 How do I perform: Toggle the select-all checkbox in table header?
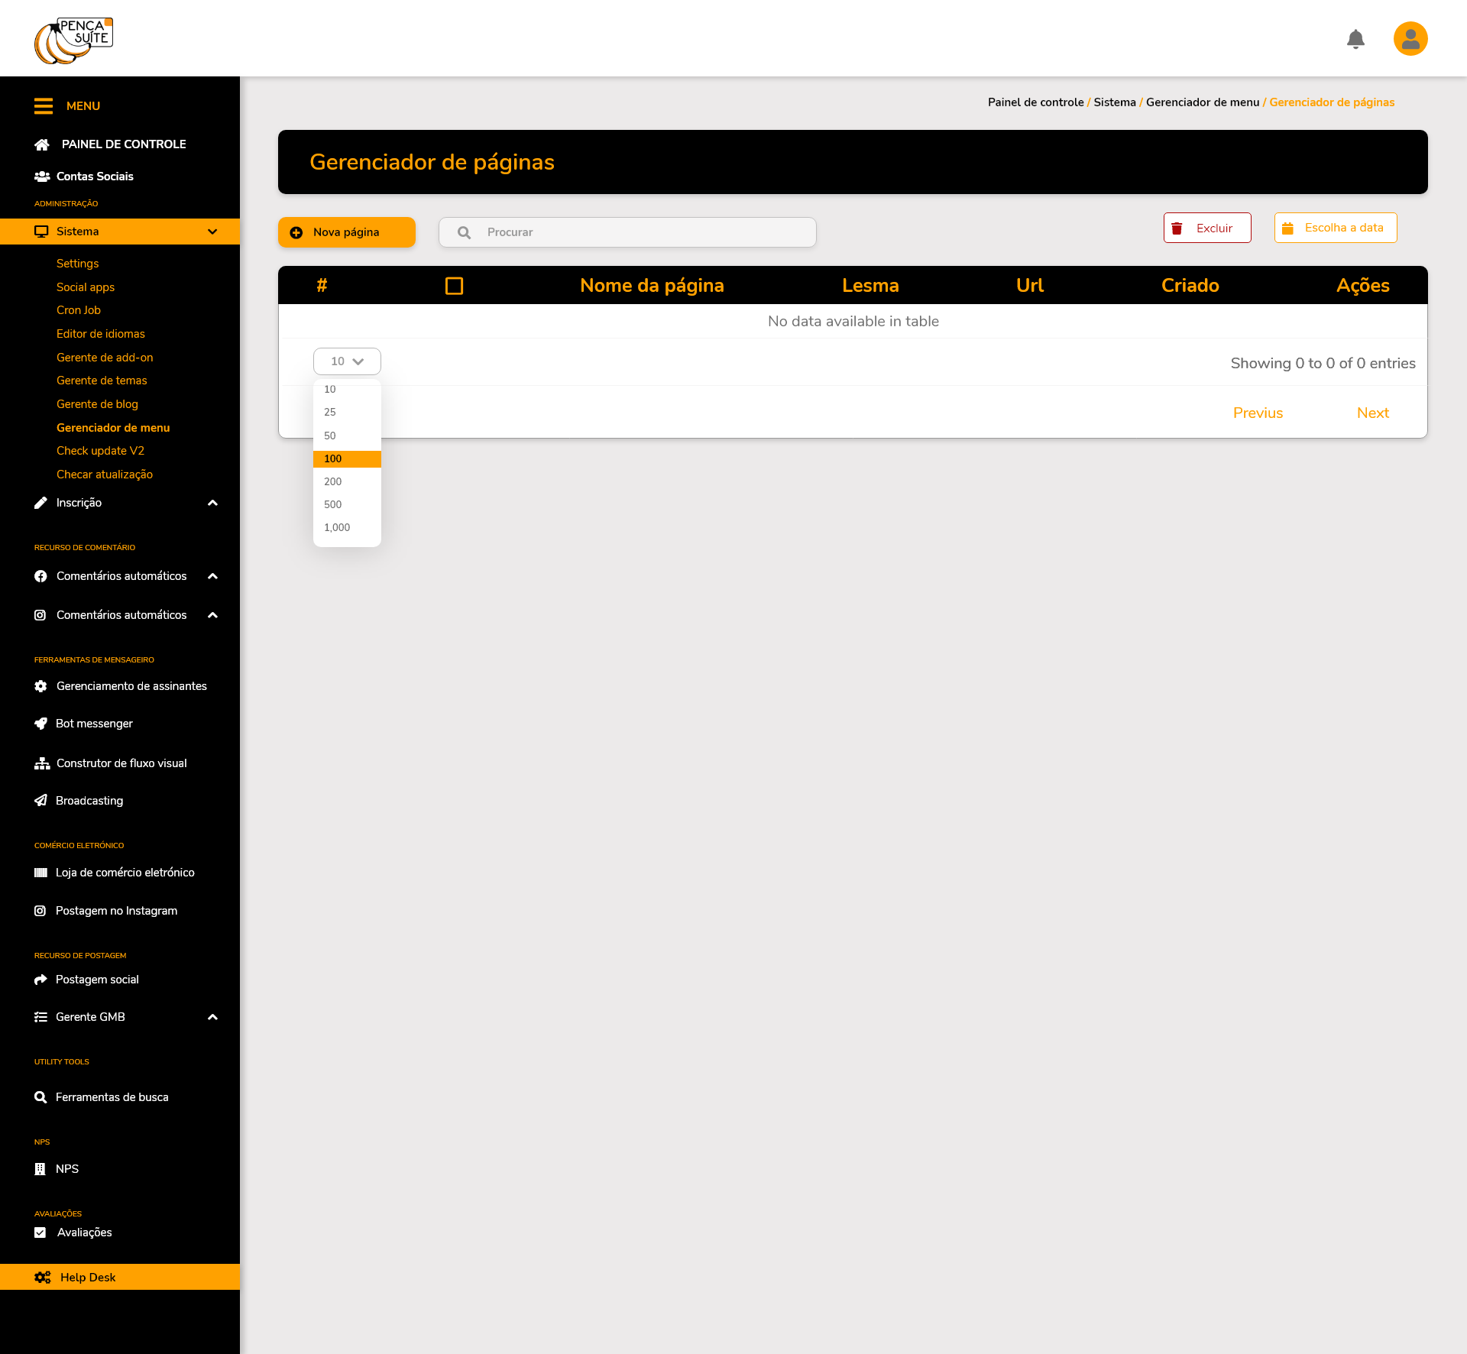coord(454,286)
